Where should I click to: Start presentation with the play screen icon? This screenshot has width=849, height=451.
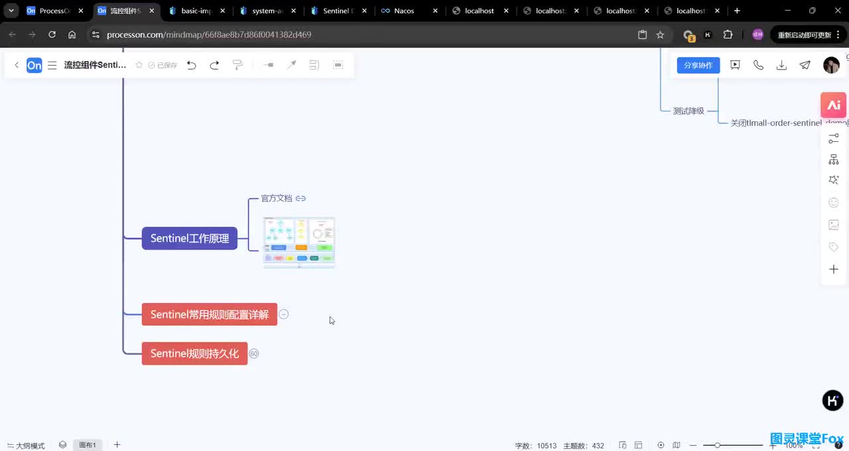coord(735,65)
